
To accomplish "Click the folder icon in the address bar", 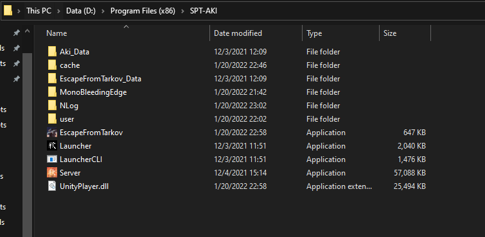I will [x=8, y=11].
